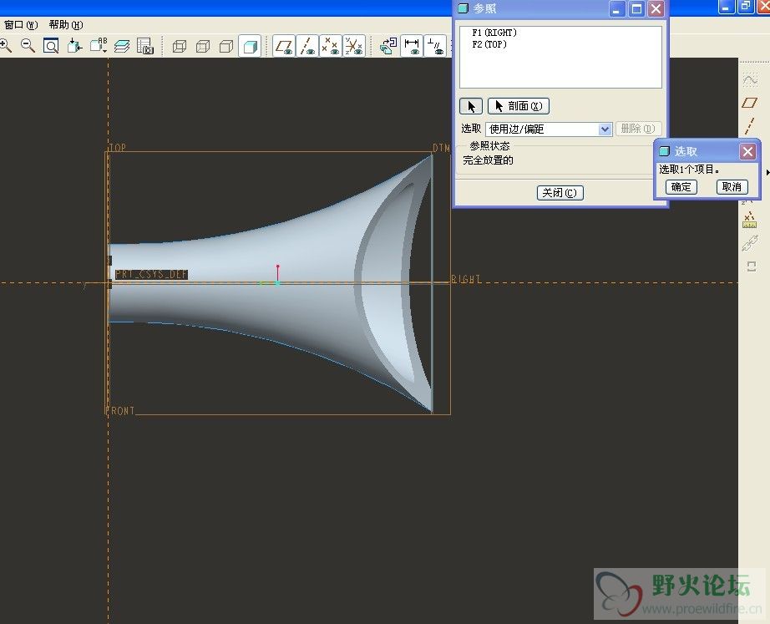Expand the right-side flyout arrow
The image size is (770, 624).
coord(767,172)
